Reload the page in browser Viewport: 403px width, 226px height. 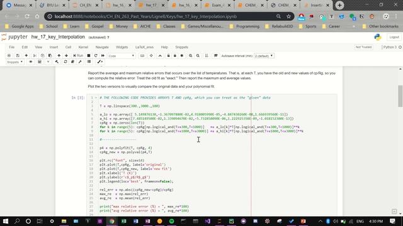coord(27,16)
